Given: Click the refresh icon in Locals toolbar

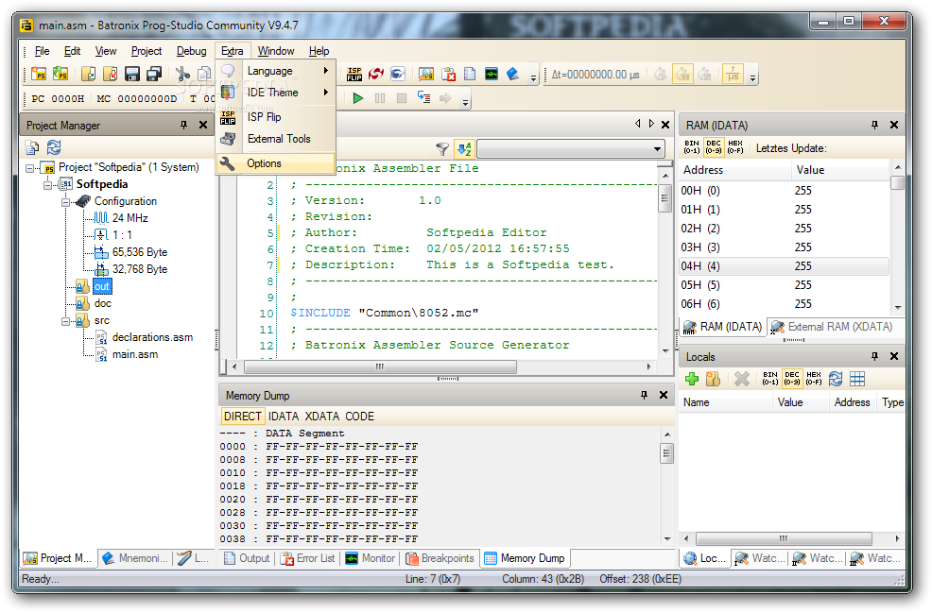Looking at the screenshot, I should click(x=836, y=379).
